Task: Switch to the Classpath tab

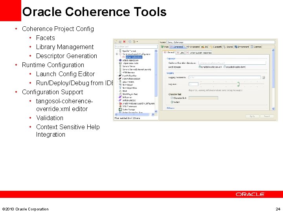Action: click(216, 47)
